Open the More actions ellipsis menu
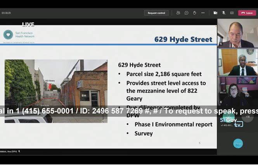 point(203,13)
